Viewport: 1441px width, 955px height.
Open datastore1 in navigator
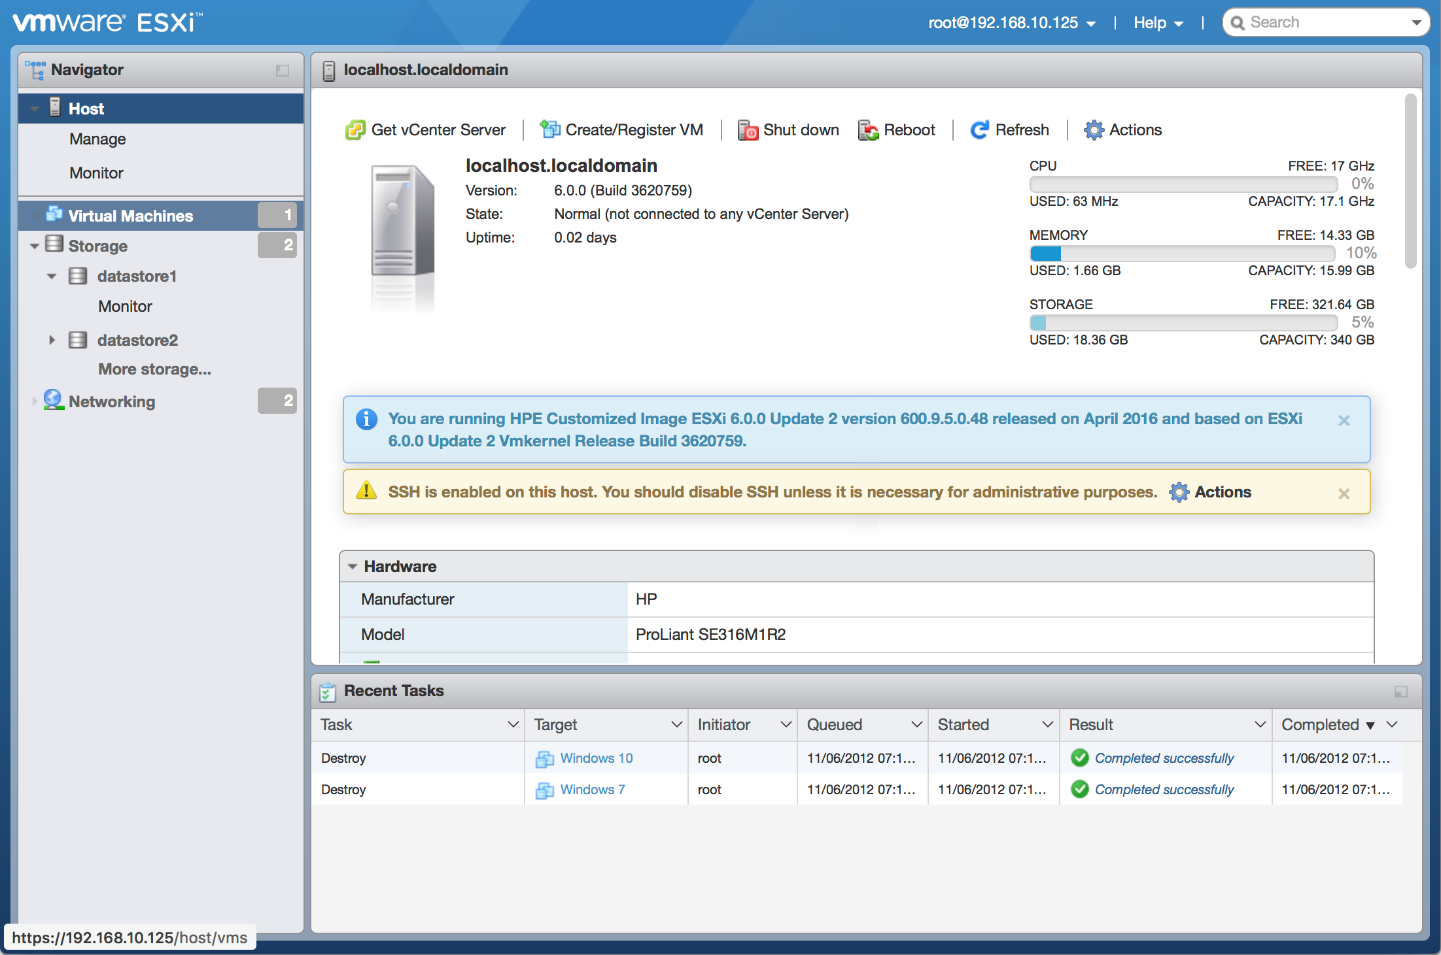[x=137, y=276]
